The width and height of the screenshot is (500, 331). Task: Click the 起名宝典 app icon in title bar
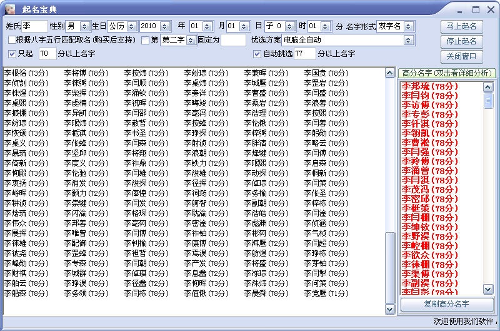(x=10, y=9)
